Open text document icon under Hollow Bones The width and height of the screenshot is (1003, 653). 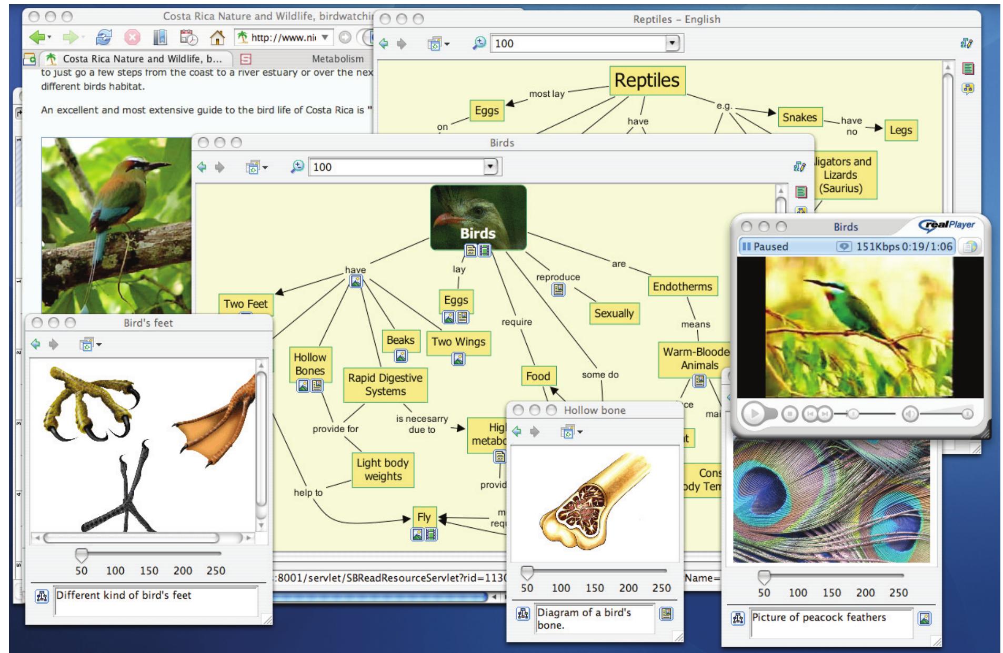click(317, 386)
